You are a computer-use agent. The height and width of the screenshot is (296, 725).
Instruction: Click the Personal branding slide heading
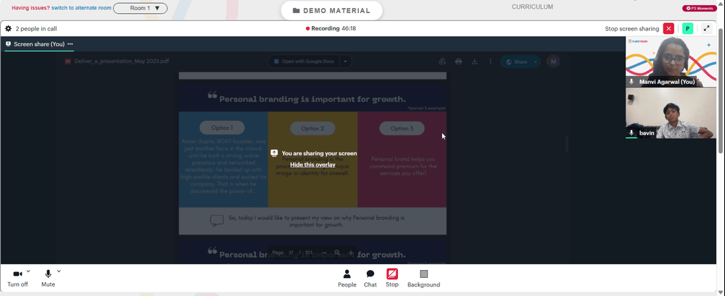pos(312,99)
